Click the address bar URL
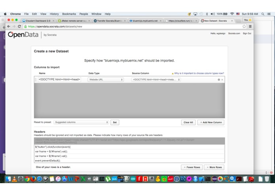This screenshot has height=195, width=275. [x=55, y=26]
